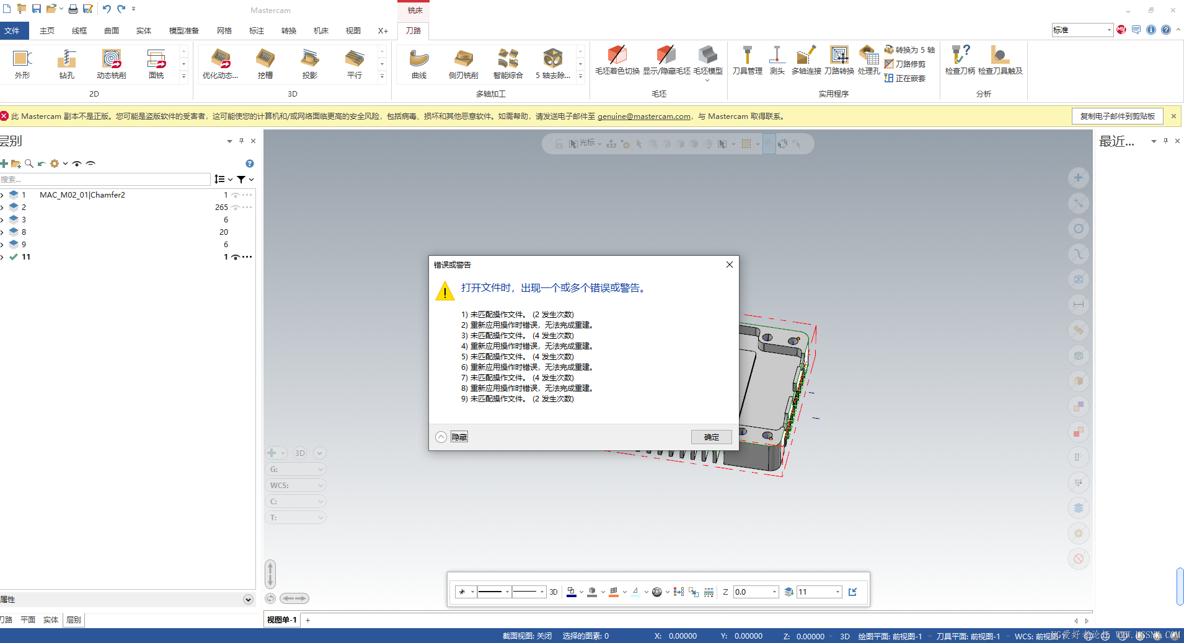
Task: Switch to the 平面 planes panel tab
Action: [28, 619]
